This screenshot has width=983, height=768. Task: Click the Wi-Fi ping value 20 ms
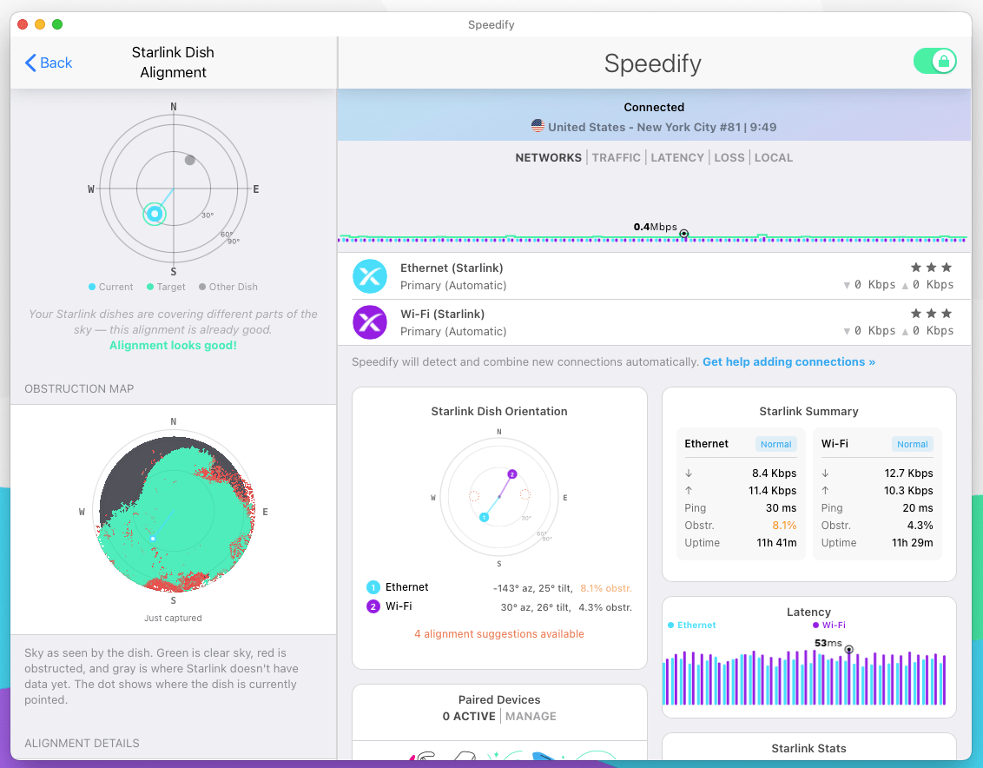[918, 507]
